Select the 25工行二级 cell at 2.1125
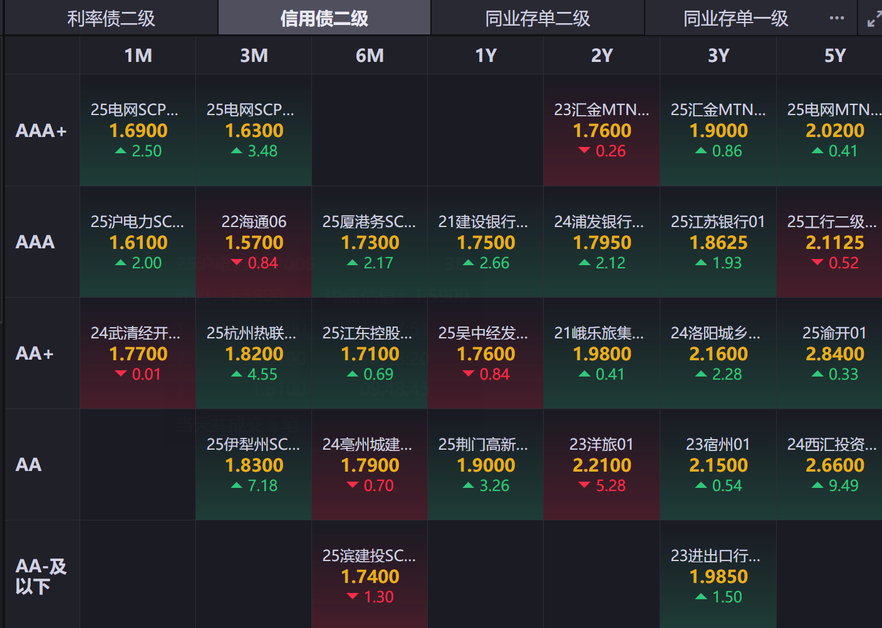This screenshot has height=628, width=882. click(x=829, y=242)
